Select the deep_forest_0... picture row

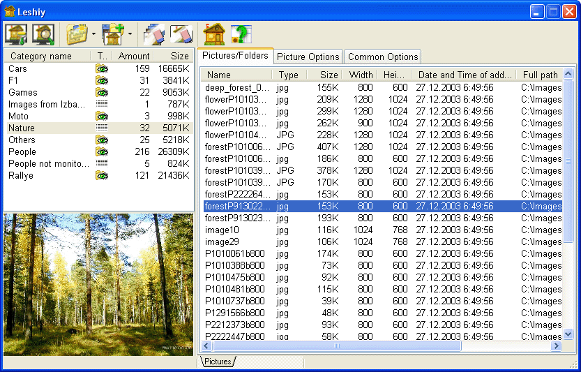383,87
